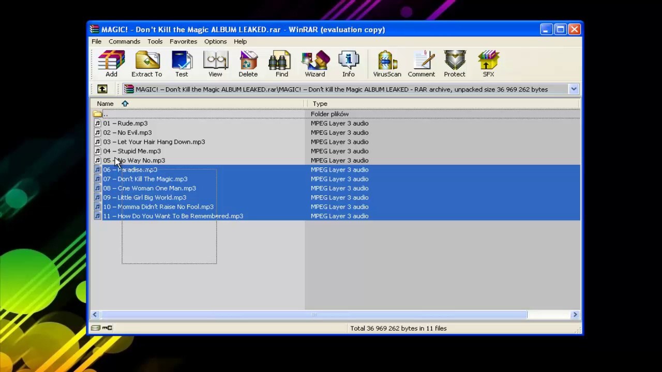The width and height of the screenshot is (662, 372).
Task: Click the Folder plików type cell
Action: point(329,114)
